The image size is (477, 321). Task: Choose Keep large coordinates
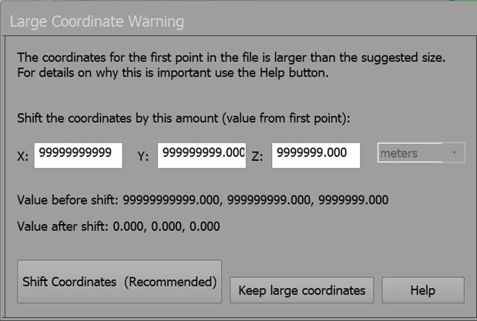click(301, 290)
